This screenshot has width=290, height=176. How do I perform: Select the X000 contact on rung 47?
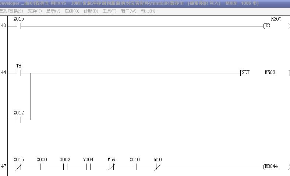[x=42, y=167]
